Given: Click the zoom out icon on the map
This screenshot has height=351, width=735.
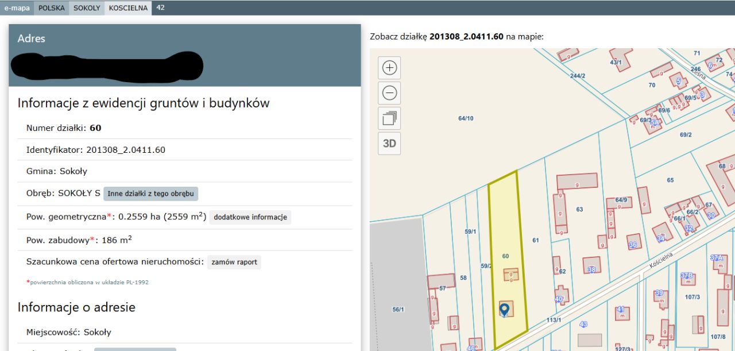Looking at the screenshot, I should click(x=389, y=92).
